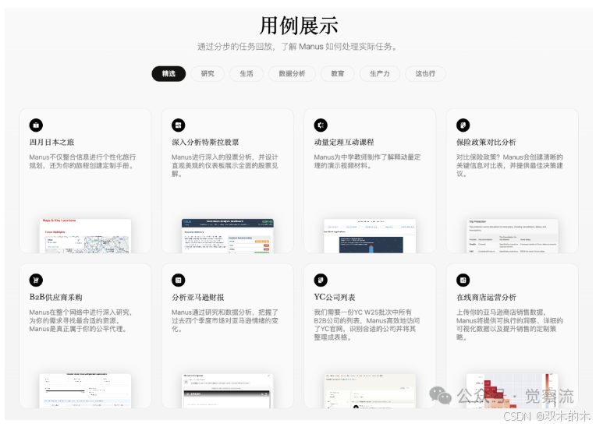This screenshot has width=596, height=427.
Task: Click the description starting 对比保险政策
Action: point(509,165)
